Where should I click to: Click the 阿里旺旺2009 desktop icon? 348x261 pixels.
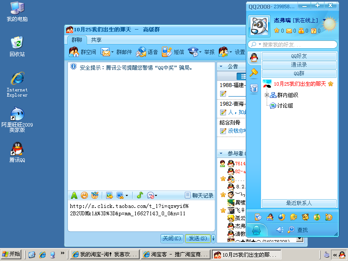[x=17, y=119]
